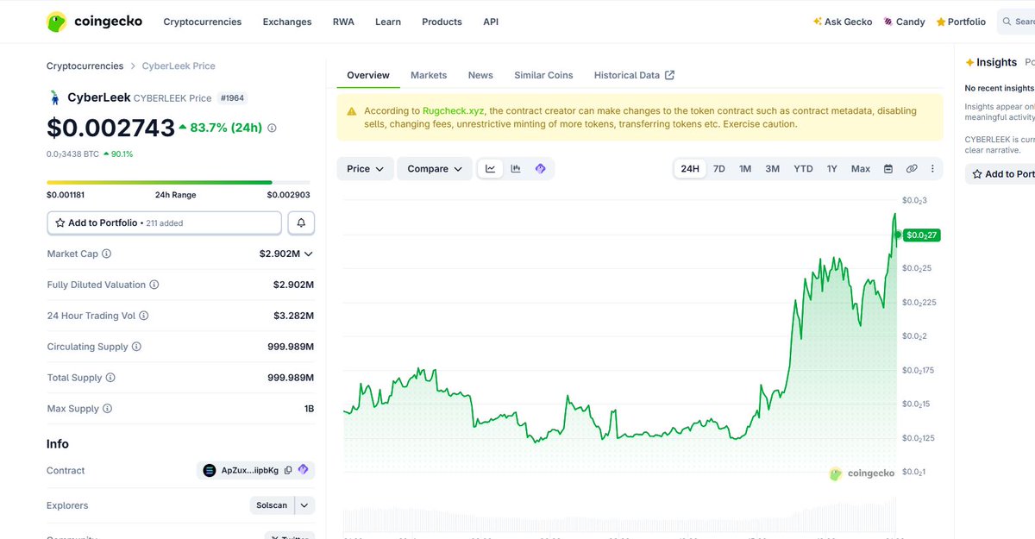Open Circulating Supply info icon
The width and height of the screenshot is (1035, 539).
[136, 347]
